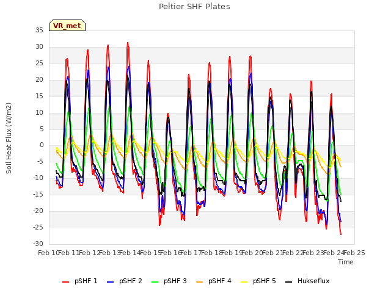Click the 0 y-axis tick label
The image size is (391, 293).
42,145
